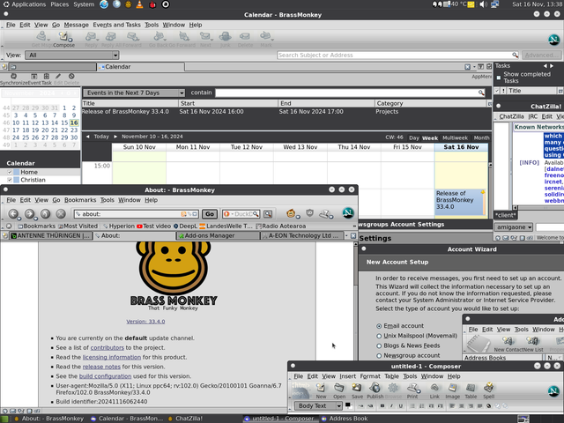This screenshot has width=564, height=423.
Task: Go to the previous week arrow in Calendar
Action: [87, 137]
